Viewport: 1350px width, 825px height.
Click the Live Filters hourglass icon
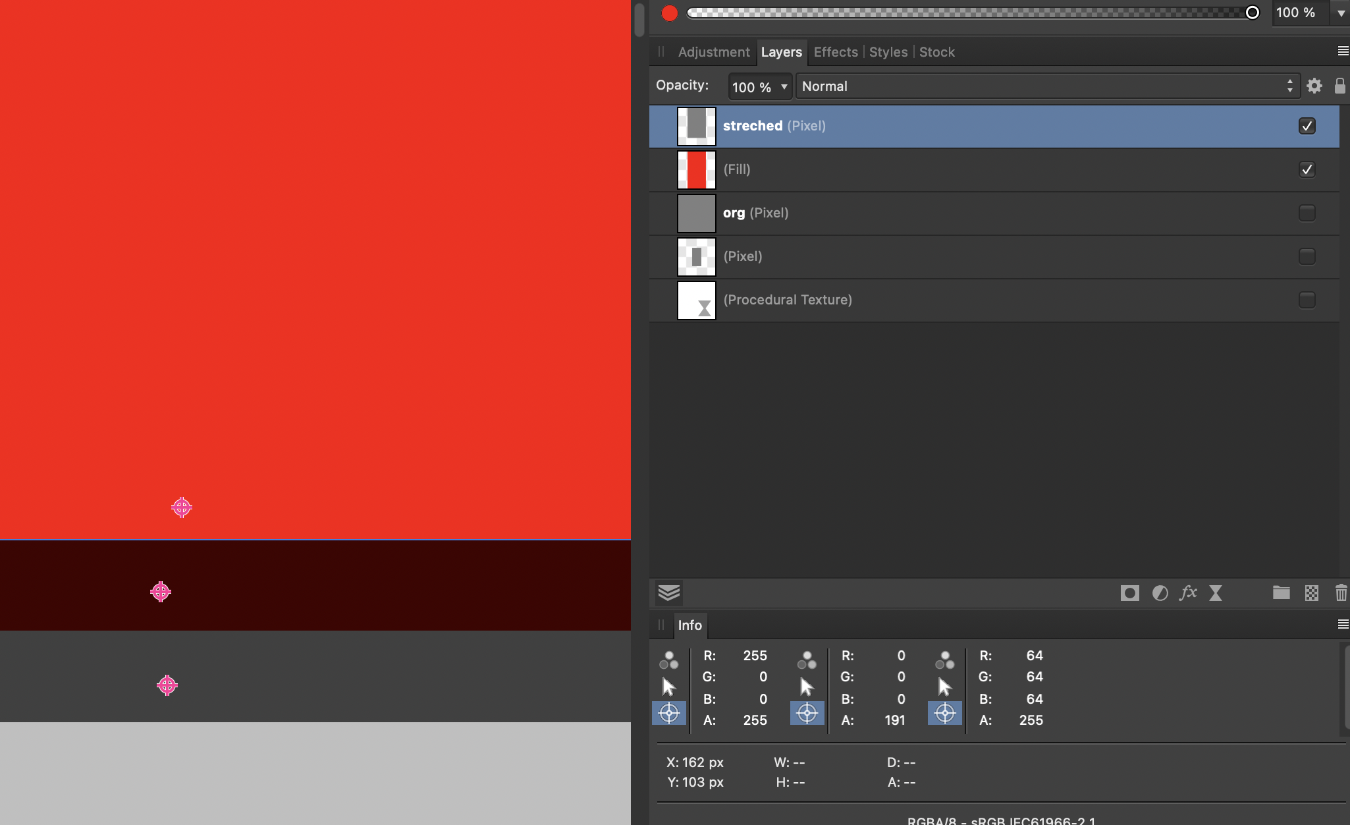click(x=1216, y=593)
